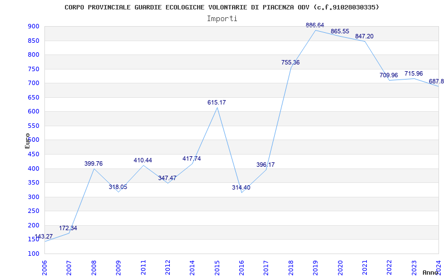Click the 2014 year axis label
Viewport: 444px width, 278px height.
[192, 267]
